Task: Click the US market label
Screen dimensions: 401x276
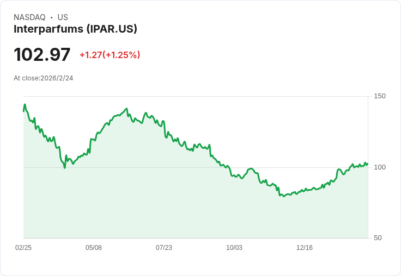Action: coord(63,17)
